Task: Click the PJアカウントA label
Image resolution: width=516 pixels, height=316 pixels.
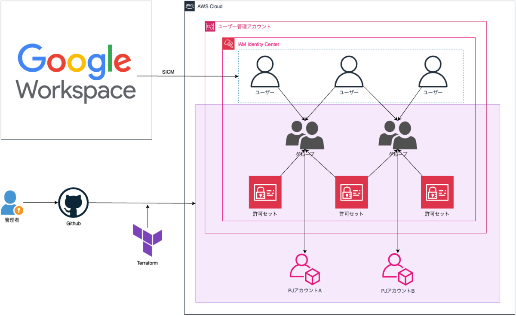Action: click(x=305, y=291)
